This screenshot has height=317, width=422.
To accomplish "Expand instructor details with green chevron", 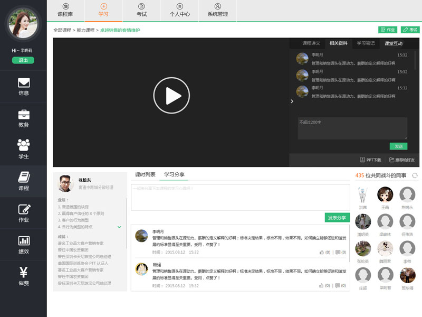I will tap(119, 227).
